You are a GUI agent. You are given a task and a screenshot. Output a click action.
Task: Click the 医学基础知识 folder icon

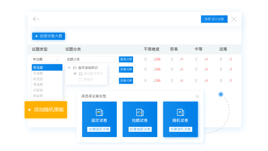click(75, 68)
